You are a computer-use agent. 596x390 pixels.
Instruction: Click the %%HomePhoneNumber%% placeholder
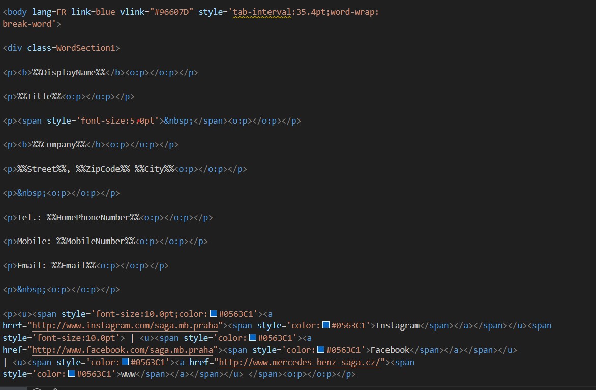tap(93, 217)
